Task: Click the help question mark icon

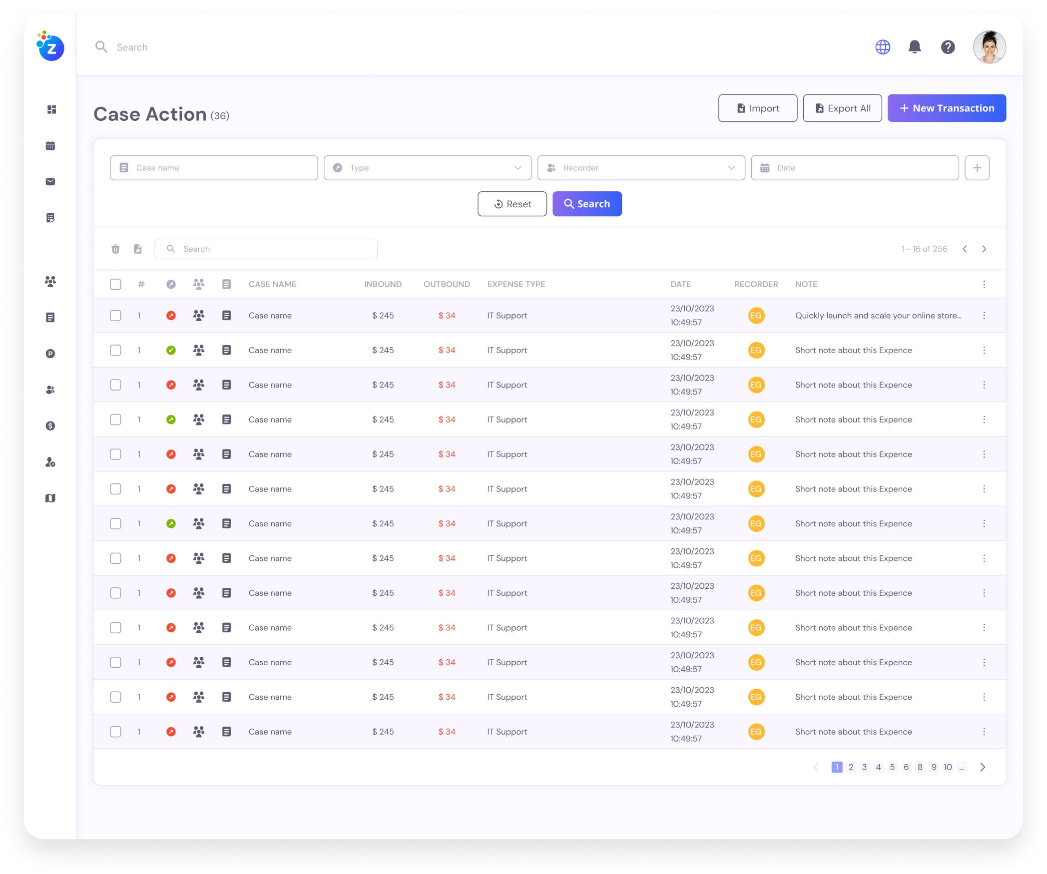Action: tap(947, 46)
